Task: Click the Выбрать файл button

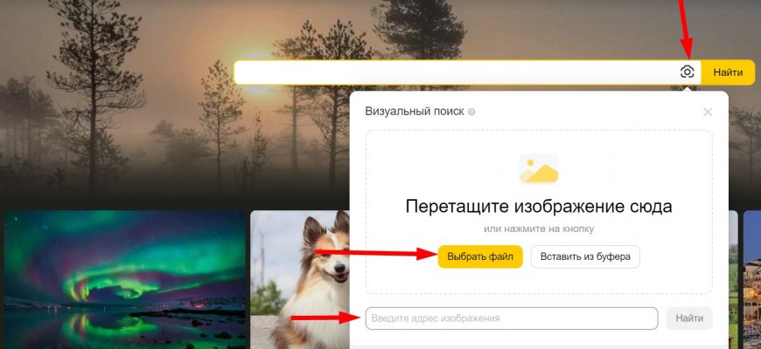Action: pos(480,257)
